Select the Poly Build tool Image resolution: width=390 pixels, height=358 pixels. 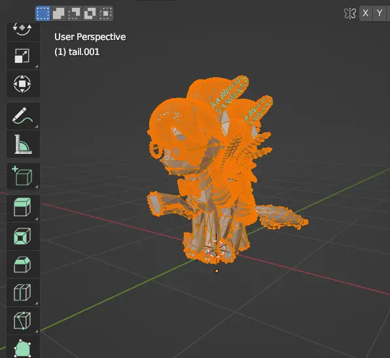pyautogui.click(x=23, y=347)
